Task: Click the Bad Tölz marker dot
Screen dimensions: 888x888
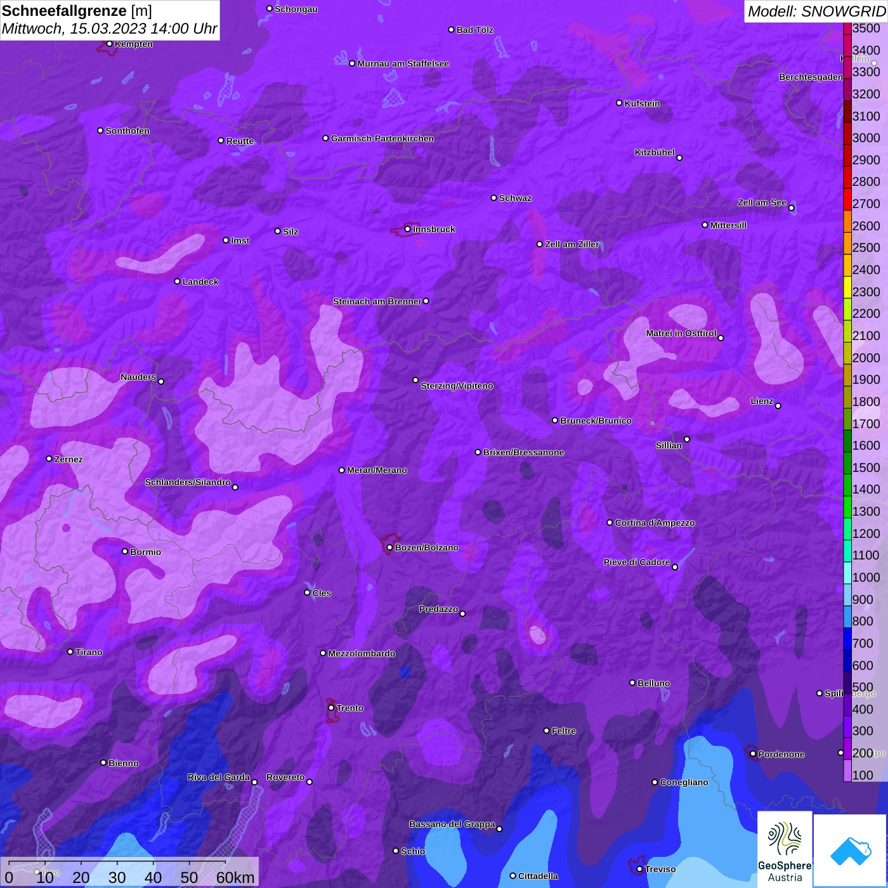Action: pos(451,30)
